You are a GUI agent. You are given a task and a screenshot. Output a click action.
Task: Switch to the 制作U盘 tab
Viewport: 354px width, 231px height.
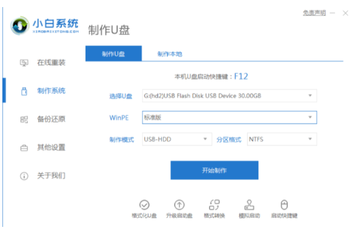tap(113, 54)
